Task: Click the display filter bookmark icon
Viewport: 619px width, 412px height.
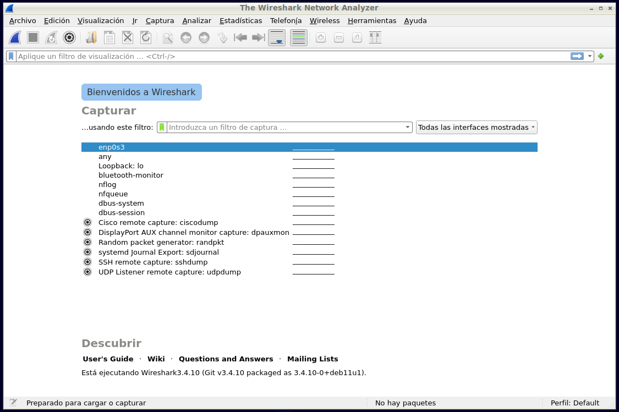Action: tap(11, 56)
